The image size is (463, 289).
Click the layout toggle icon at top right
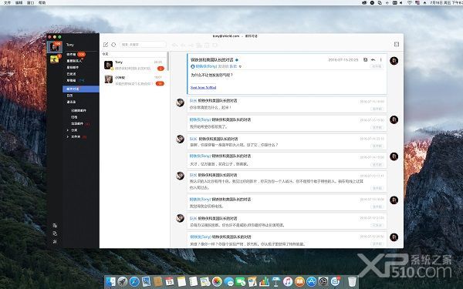click(x=397, y=44)
